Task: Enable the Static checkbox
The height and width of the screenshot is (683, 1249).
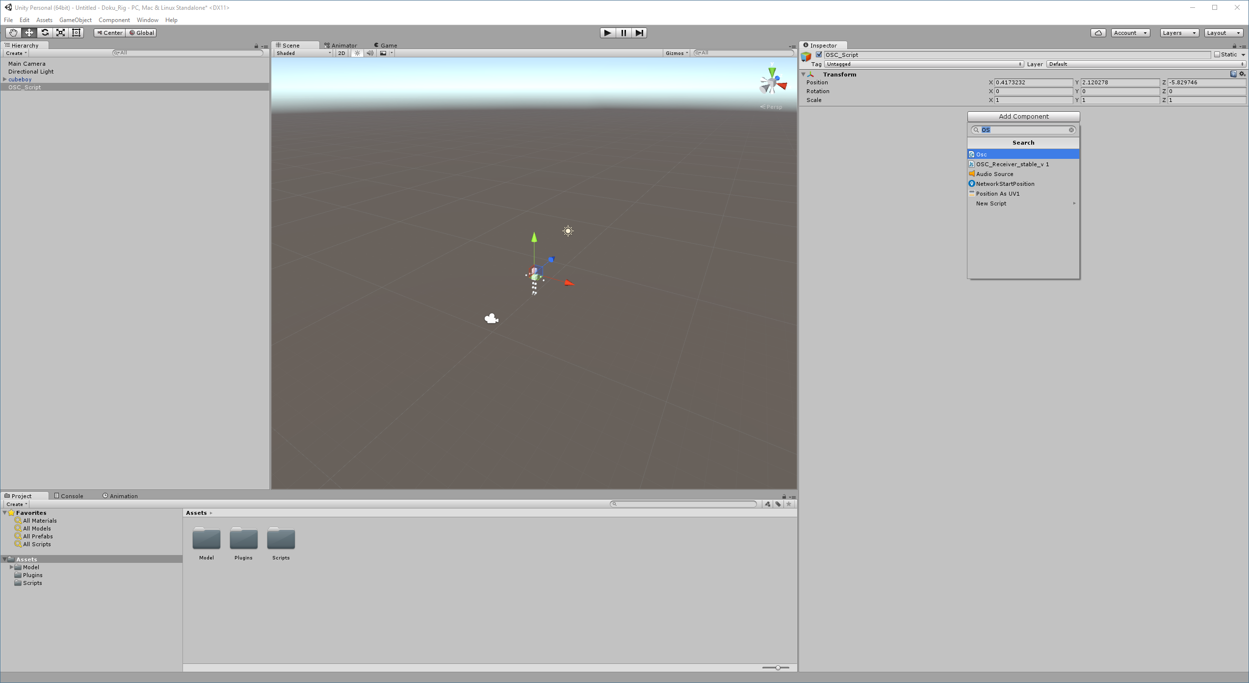Action: click(x=1217, y=54)
